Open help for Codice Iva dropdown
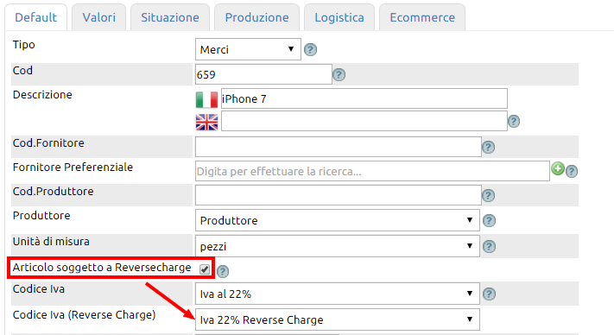This screenshot has width=614, height=335. (x=489, y=294)
